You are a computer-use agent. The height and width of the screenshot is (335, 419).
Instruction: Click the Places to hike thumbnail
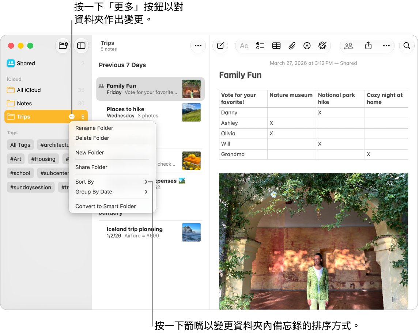[191, 112]
